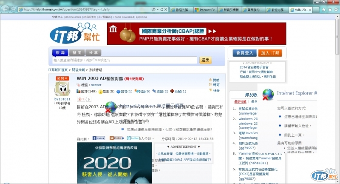Image resolution: width=340 pixels, height=184 pixels.
Task: Switch to the 請問我的... browser tab
Action: click(253, 10)
